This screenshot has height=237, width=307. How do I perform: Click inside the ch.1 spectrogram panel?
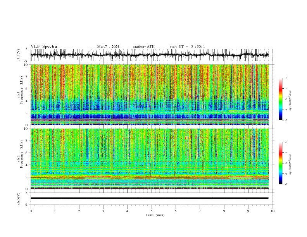149,94
